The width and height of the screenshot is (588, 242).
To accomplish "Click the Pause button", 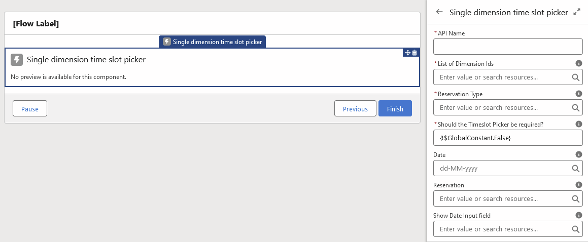I will 30,109.
